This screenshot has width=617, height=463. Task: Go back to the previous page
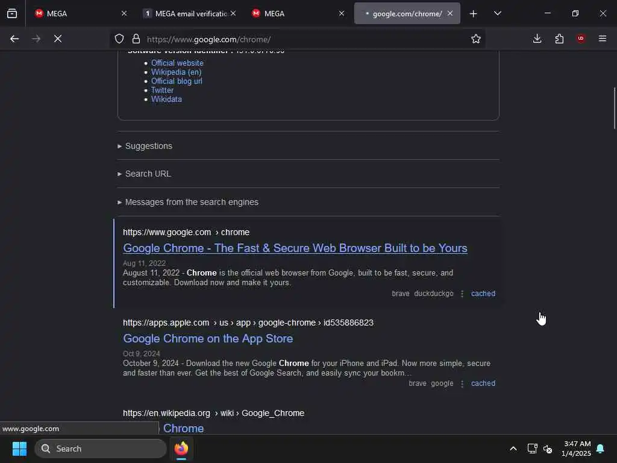click(14, 39)
